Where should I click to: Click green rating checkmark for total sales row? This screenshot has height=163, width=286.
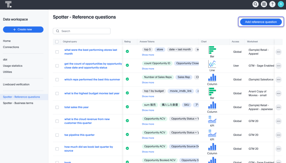click(127, 107)
